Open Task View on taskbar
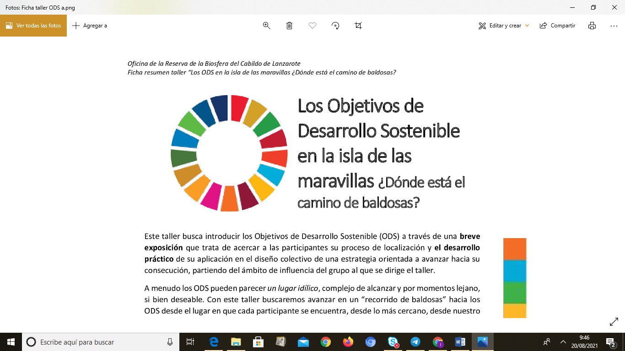This screenshot has height=351, width=625. click(x=191, y=342)
